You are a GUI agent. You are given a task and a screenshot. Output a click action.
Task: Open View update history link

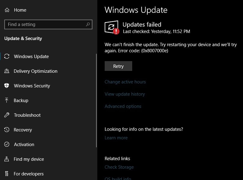point(125,94)
